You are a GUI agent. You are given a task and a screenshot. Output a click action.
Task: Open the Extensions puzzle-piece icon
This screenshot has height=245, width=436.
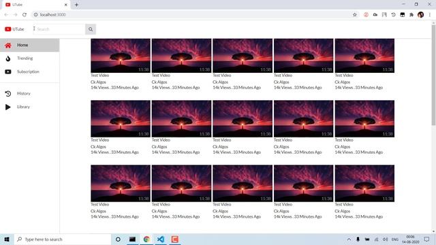point(411,15)
